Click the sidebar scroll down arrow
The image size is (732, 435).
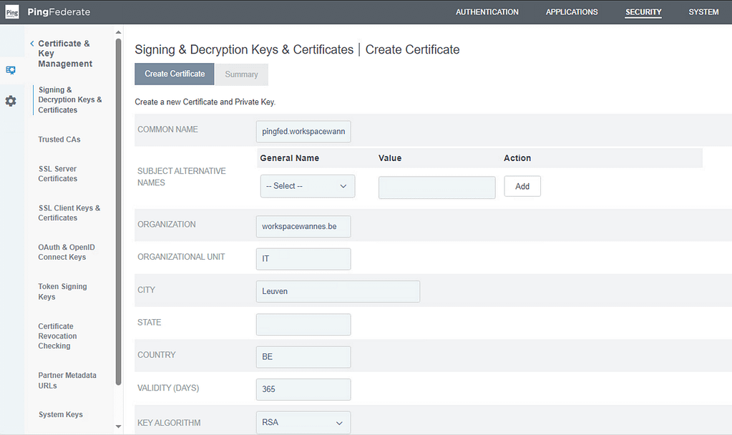(118, 426)
